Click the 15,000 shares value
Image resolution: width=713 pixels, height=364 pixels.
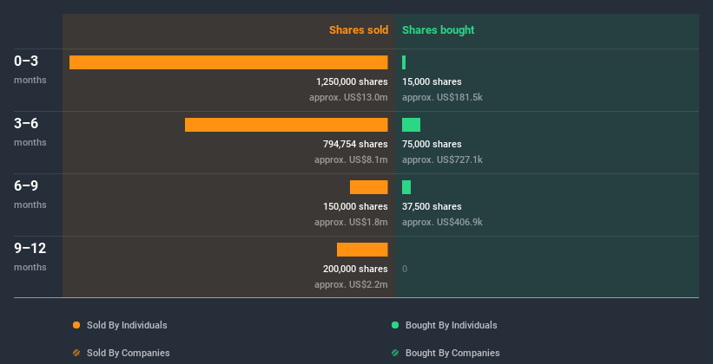[432, 81]
